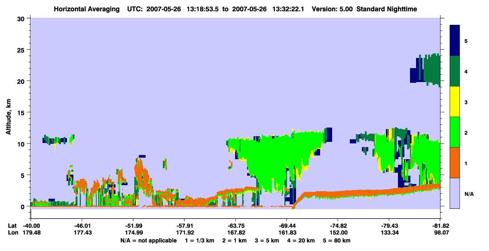The height and width of the screenshot is (251, 489).
Task: Click the yellow color bar segment labeled 3
Action: 455,102
